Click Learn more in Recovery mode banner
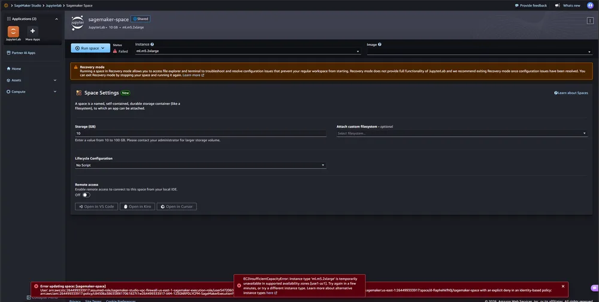Screen dimensions: 599x302 193,75
